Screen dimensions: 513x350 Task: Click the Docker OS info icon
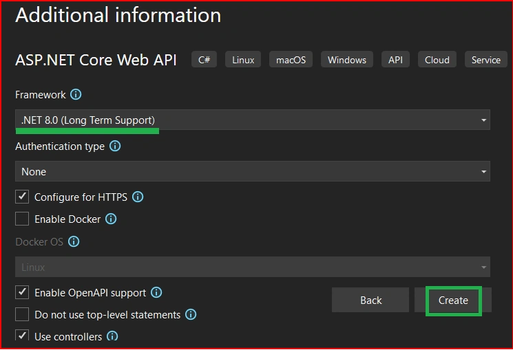click(x=74, y=242)
